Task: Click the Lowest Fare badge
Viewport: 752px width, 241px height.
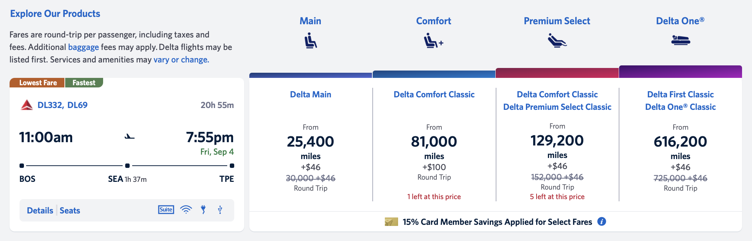Action: [36, 82]
